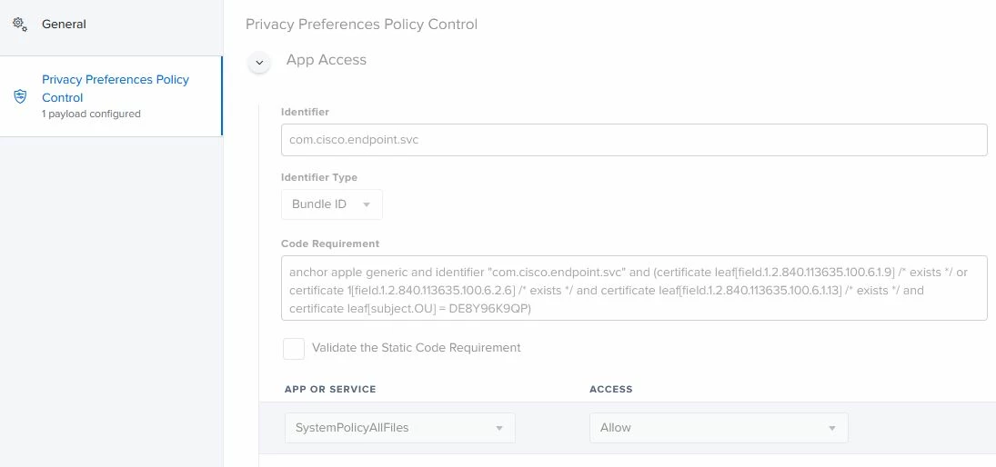Screen dimensions: 996x467
Task: Click the 'ACCESS' column header
Action: (611, 389)
